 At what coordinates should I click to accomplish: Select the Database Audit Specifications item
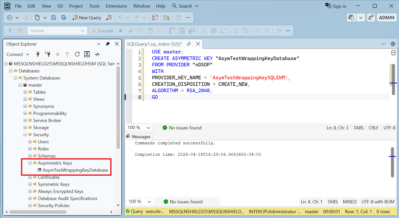point(68,199)
